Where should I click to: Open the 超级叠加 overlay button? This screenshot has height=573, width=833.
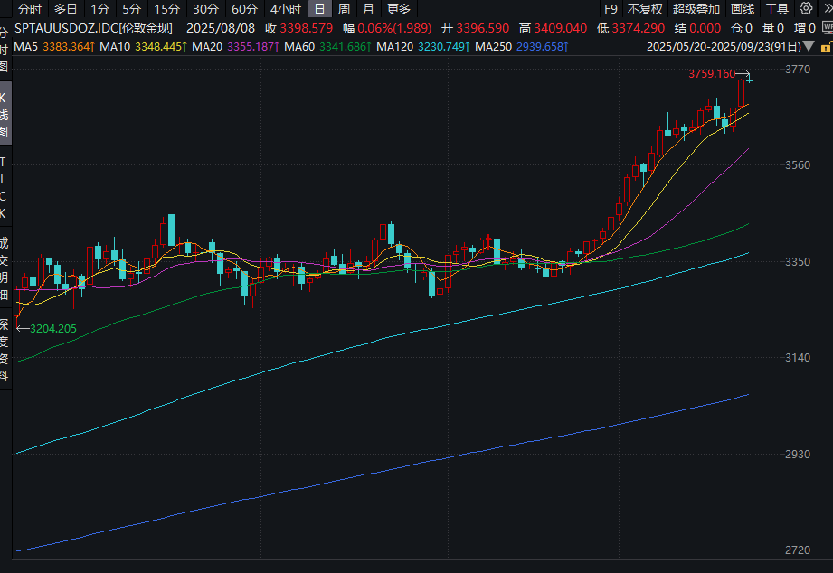point(696,9)
